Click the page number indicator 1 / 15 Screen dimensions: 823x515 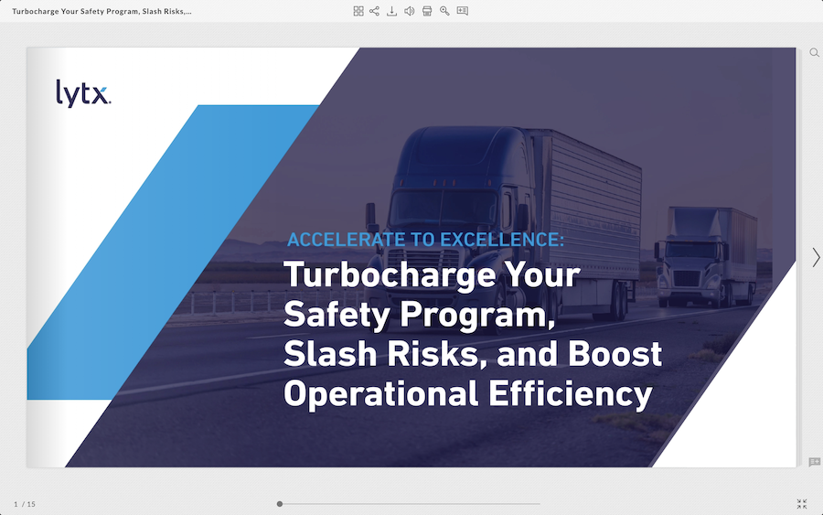[x=25, y=504]
